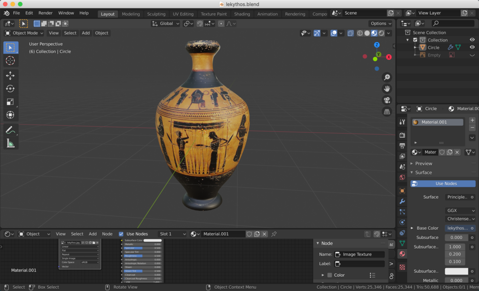Click Use Nodes button in Surface panel
Image resolution: width=479 pixels, height=291 pixels.
tap(443, 184)
